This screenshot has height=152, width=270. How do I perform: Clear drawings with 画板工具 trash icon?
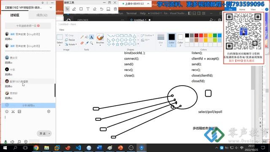pyautogui.click(x=115, y=9)
